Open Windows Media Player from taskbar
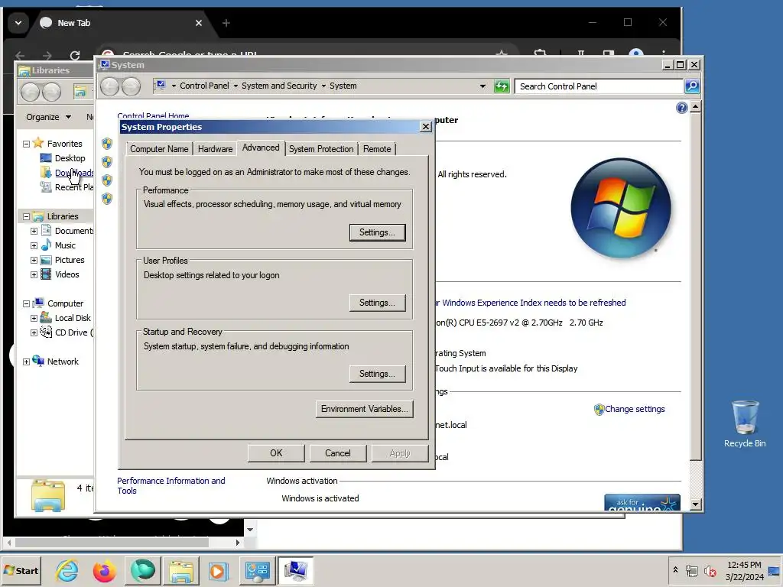 (219, 570)
